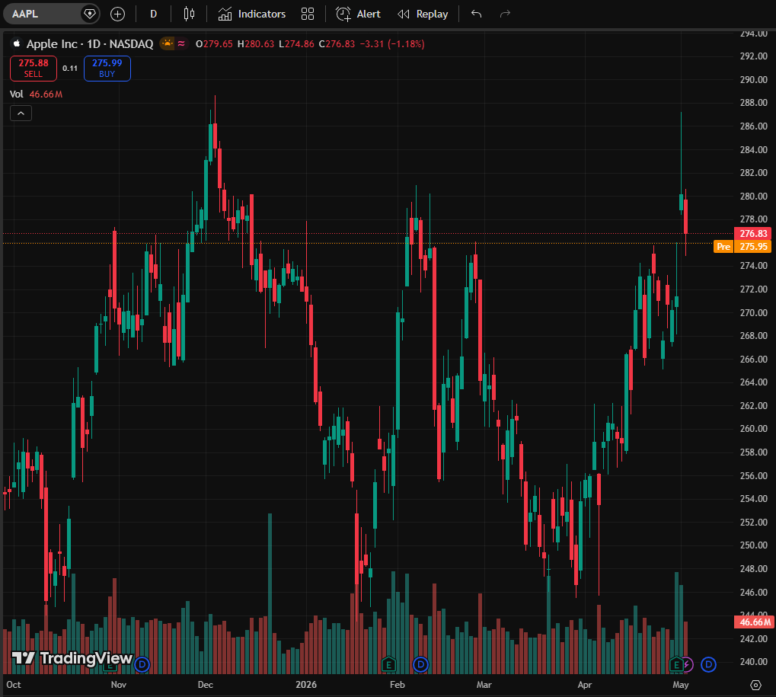Click the February dividend D marker

[420, 664]
